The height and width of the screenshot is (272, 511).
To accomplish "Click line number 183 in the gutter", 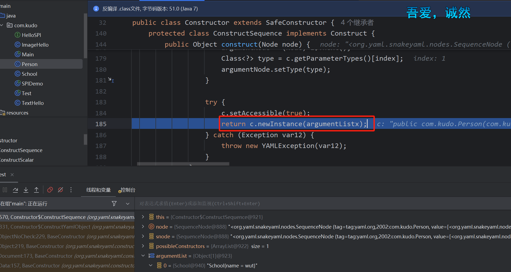I will click(x=101, y=102).
